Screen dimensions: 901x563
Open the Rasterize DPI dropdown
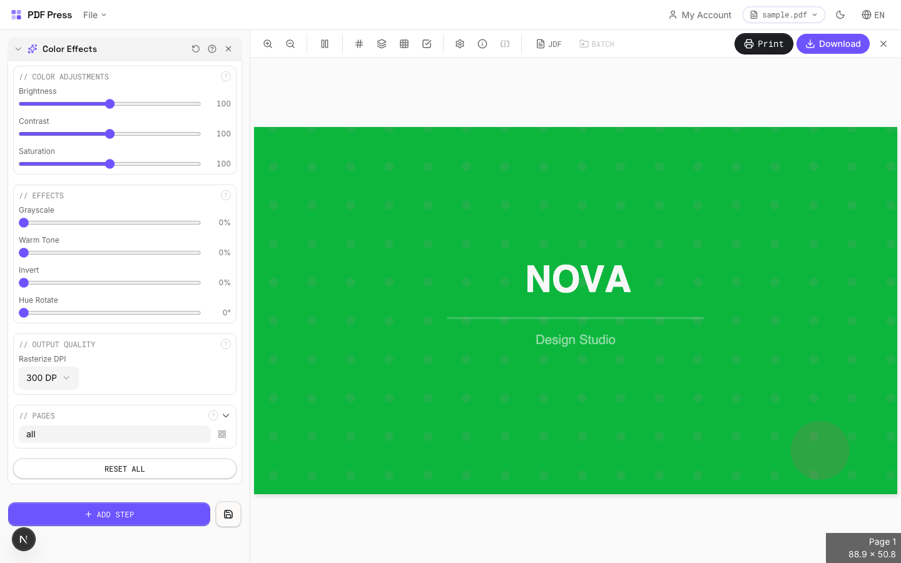click(x=48, y=378)
